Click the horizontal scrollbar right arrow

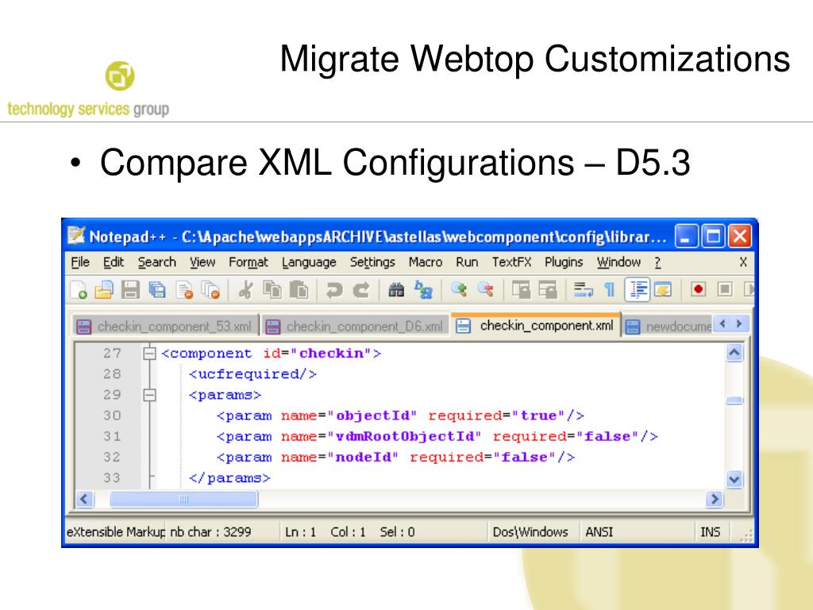714,500
